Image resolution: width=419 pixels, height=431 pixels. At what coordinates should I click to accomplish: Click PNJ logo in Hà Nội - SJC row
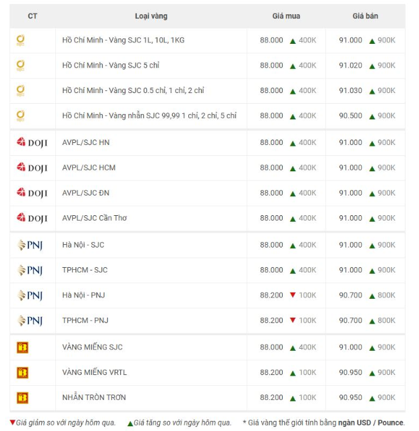[x=30, y=245]
